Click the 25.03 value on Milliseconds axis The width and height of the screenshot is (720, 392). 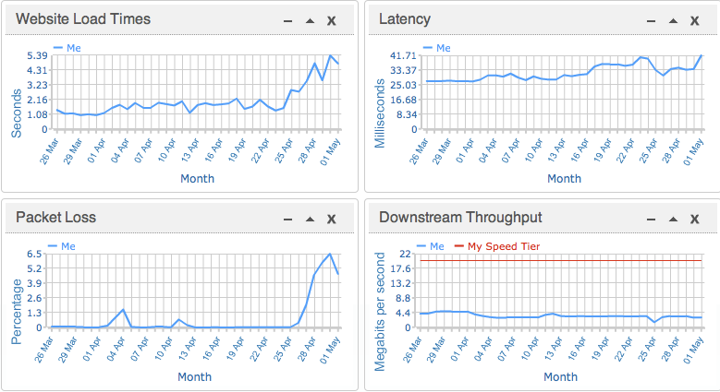pos(403,85)
